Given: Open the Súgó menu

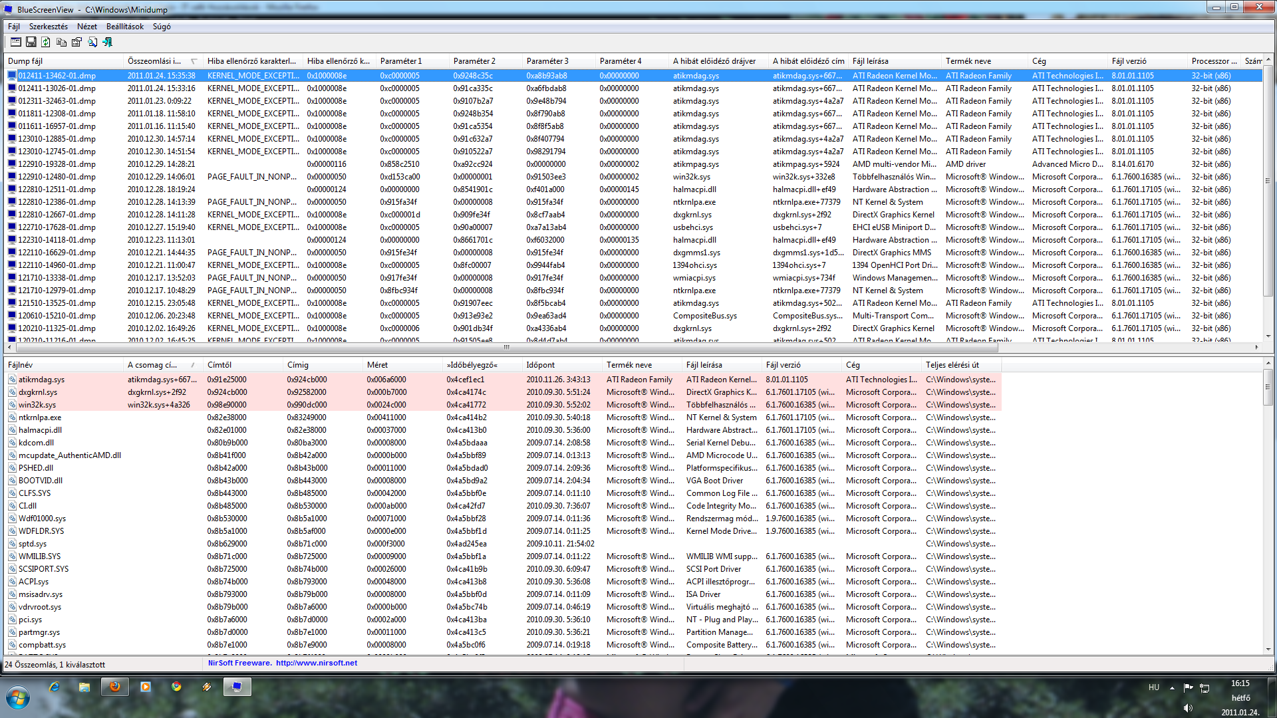Looking at the screenshot, I should click(x=162, y=27).
